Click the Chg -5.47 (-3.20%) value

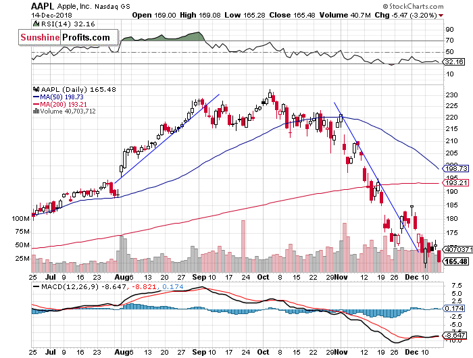(405, 15)
